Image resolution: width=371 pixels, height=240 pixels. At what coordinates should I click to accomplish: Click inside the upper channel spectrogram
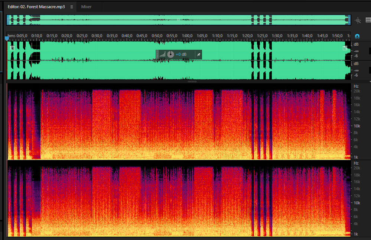179,121
